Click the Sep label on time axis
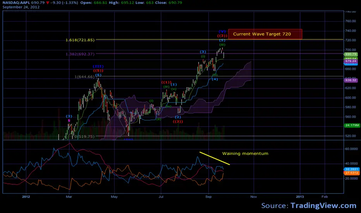 (208, 197)
